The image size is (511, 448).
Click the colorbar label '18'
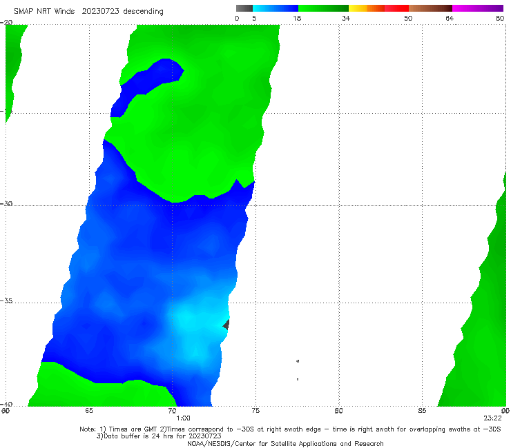click(x=297, y=18)
